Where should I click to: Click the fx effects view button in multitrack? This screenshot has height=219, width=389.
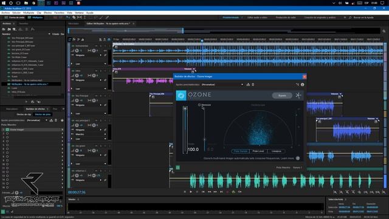click(74, 40)
